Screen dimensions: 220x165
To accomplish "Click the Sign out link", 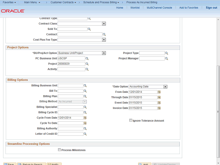I will coord(211,8).
